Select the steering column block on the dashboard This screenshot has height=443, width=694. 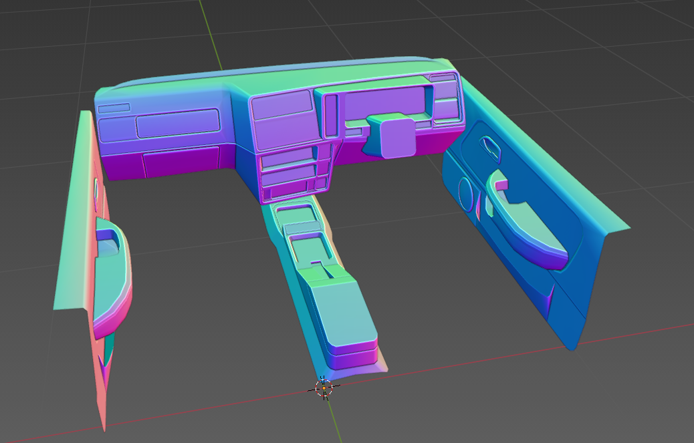tap(392, 135)
